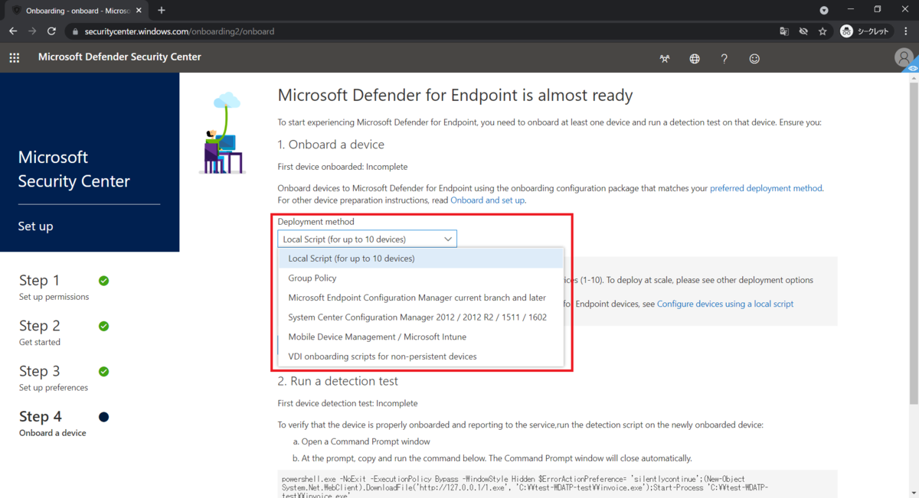Viewport: 919px width, 498px height.
Task: Select VDI onboarding scripts option
Action: click(x=420, y=356)
